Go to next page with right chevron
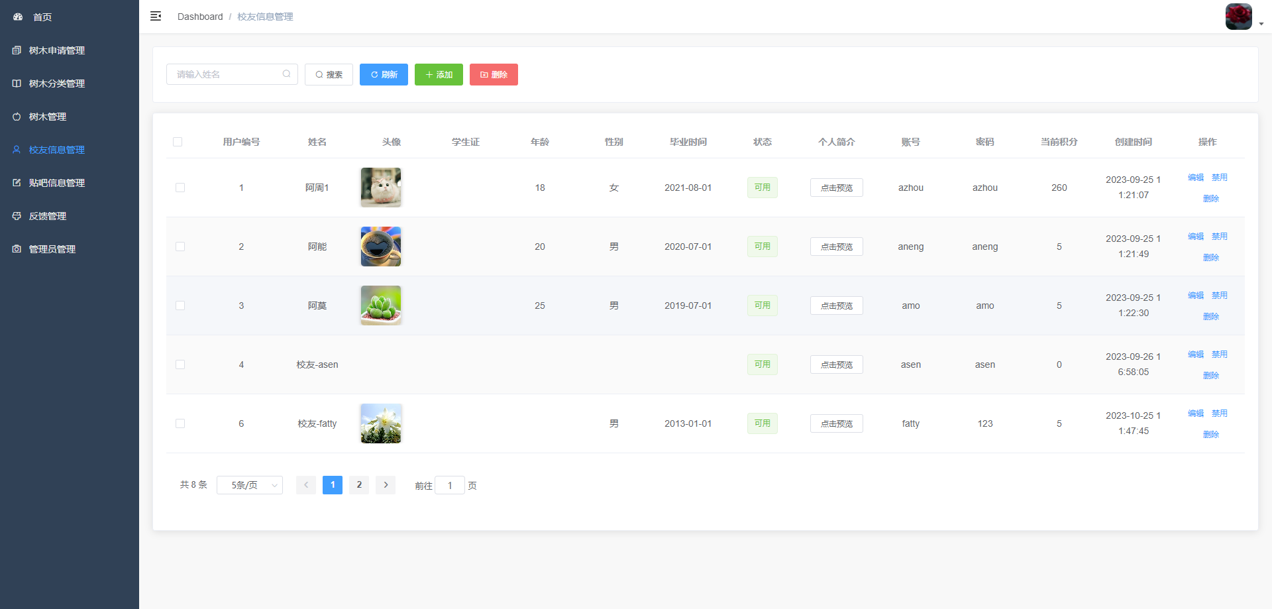This screenshot has width=1272, height=609. tap(386, 485)
